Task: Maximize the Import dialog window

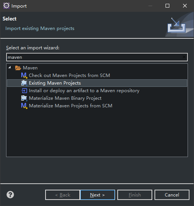Action: [167, 6]
